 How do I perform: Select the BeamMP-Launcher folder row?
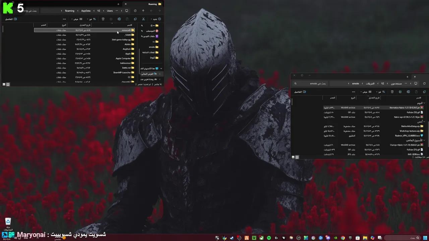pos(84,72)
